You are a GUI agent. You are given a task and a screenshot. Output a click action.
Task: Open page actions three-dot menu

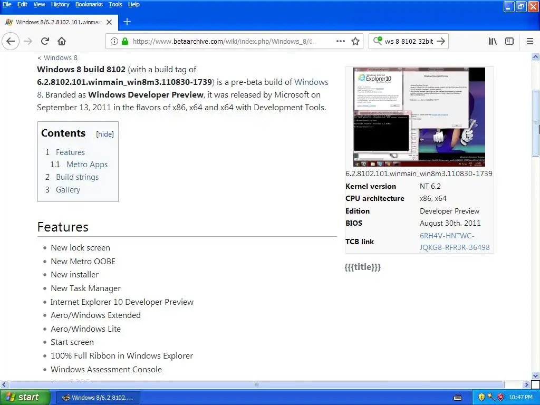click(340, 41)
